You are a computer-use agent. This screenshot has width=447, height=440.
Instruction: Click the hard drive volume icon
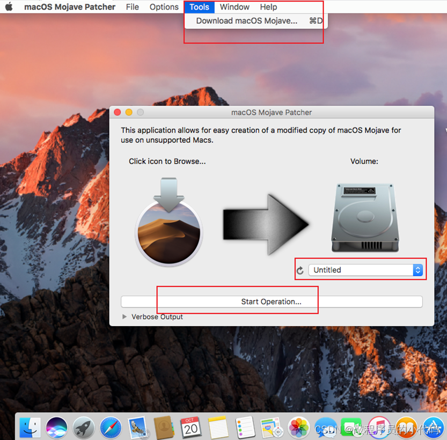[365, 218]
